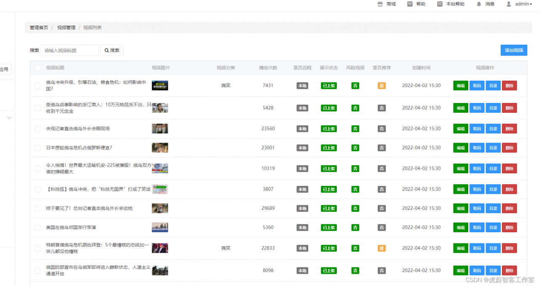Click gray 否 recommend badge in 央视记者直击 row
The height and width of the screenshot is (286, 539).
[382, 129]
